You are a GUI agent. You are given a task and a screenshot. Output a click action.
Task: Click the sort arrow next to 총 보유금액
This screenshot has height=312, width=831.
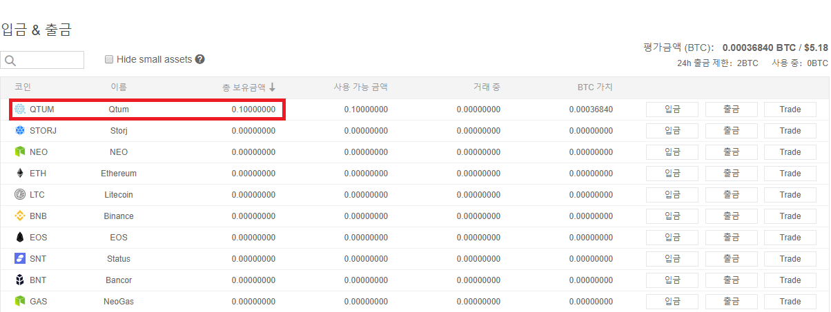272,87
